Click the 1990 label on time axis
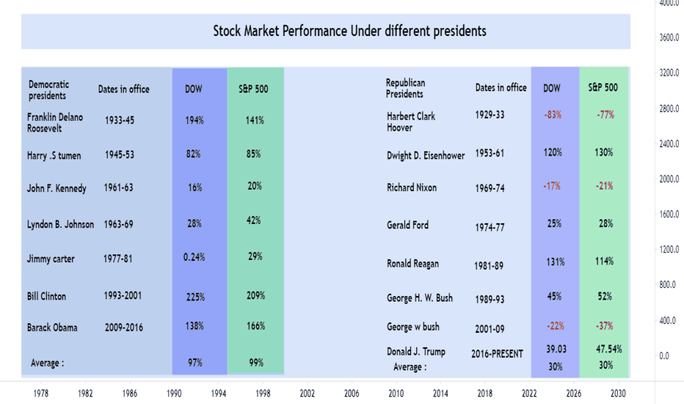The image size is (684, 404). pos(174,394)
